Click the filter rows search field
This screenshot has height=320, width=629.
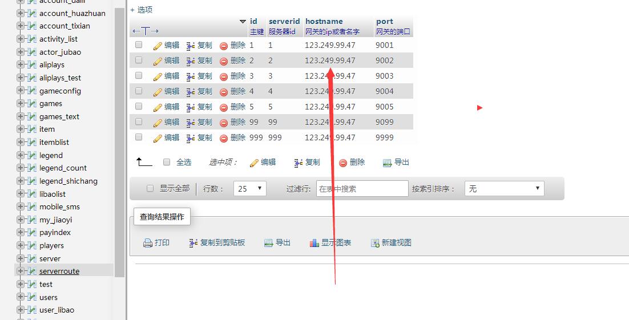[362, 189]
